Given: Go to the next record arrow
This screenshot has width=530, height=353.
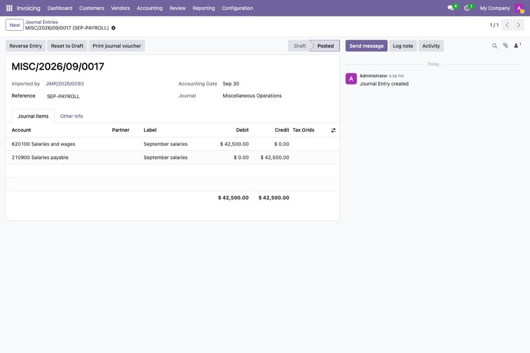Looking at the screenshot, I should (518, 25).
